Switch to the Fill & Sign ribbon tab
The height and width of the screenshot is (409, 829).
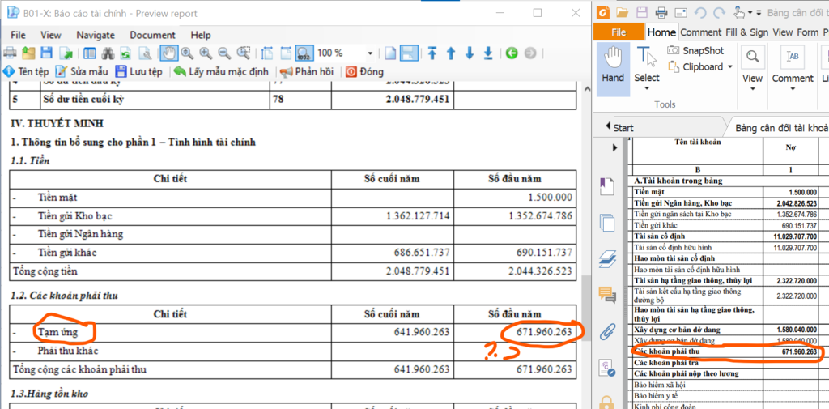coord(747,32)
